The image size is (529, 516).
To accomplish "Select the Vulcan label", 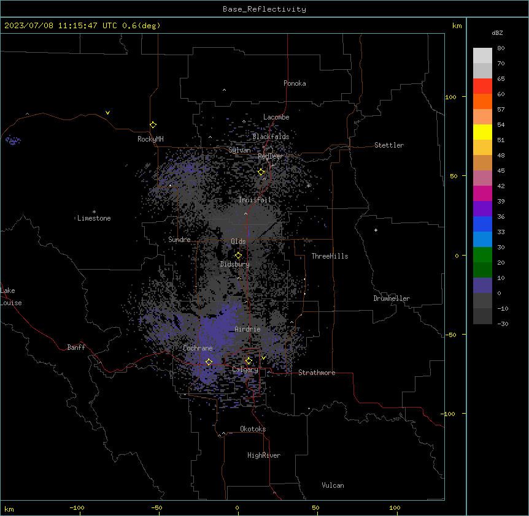I will (333, 485).
